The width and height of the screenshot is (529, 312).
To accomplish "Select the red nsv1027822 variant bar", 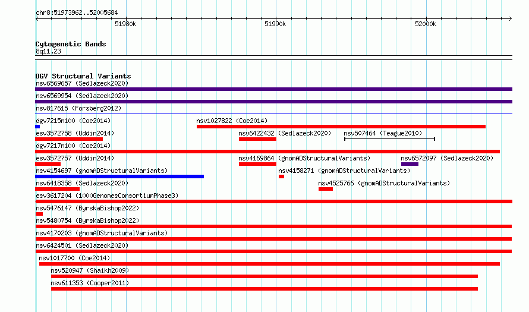I will click(x=341, y=127).
